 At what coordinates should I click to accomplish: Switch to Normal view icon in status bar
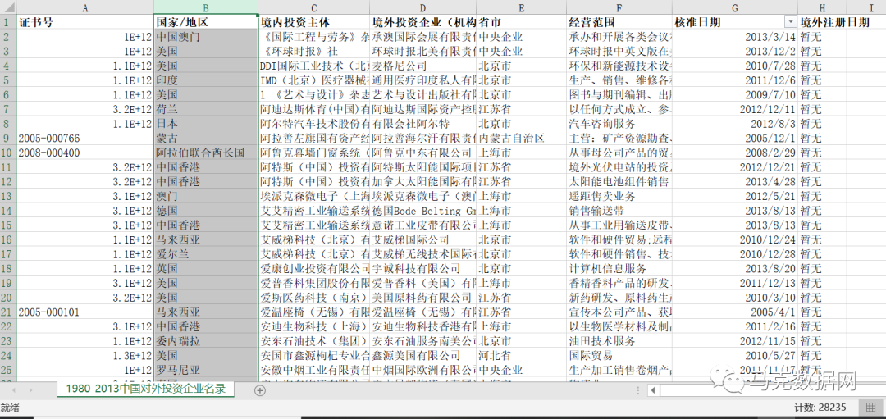[x=869, y=408]
